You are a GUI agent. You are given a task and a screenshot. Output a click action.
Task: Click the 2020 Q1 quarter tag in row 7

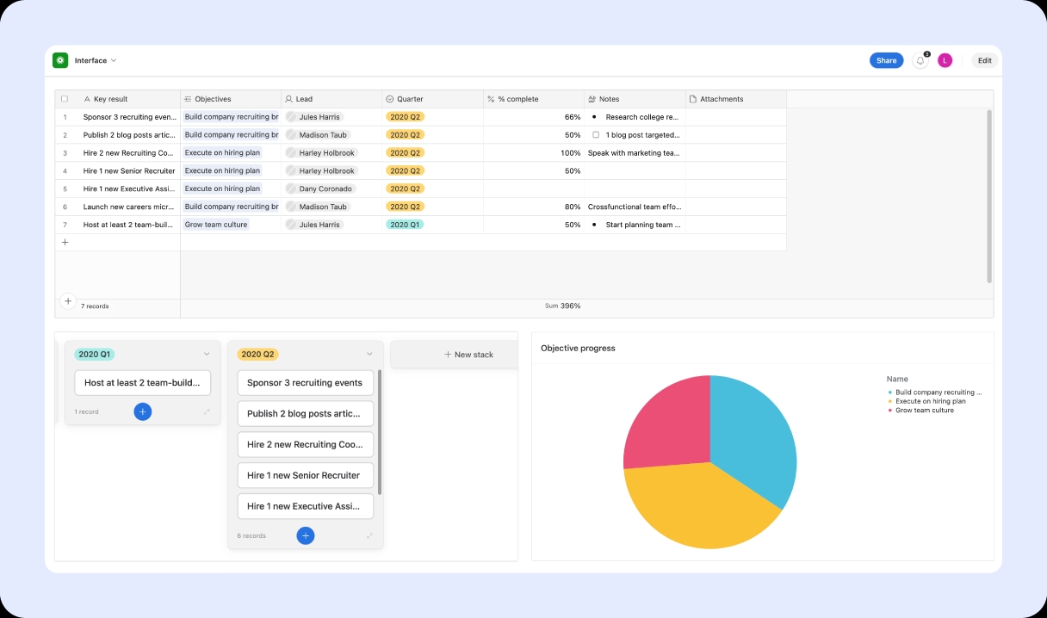coord(405,225)
